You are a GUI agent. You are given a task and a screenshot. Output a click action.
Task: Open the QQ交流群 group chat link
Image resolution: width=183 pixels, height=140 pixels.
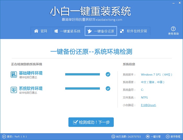point(127,136)
